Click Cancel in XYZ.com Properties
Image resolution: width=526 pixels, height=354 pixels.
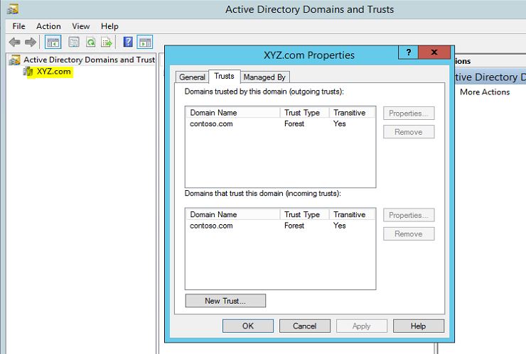click(305, 326)
